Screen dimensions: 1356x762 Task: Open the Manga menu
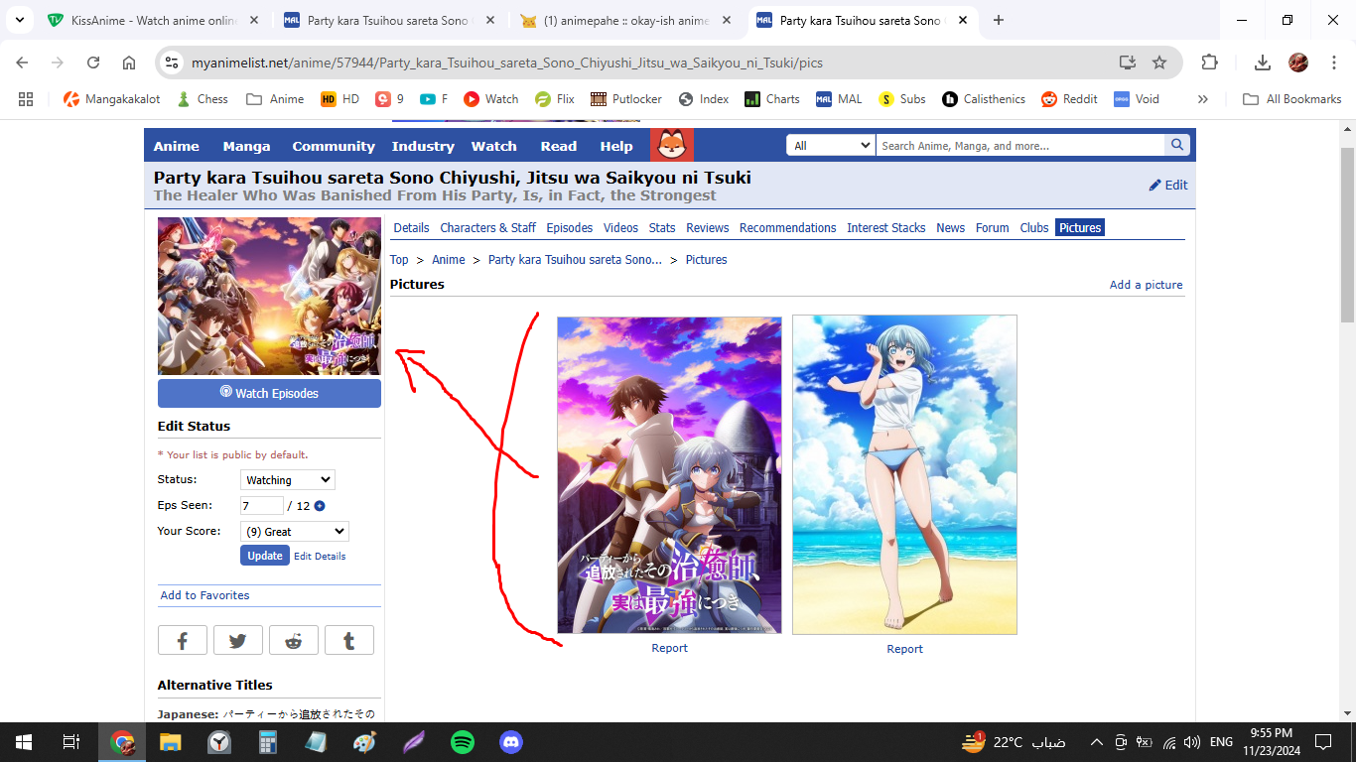[246, 146]
